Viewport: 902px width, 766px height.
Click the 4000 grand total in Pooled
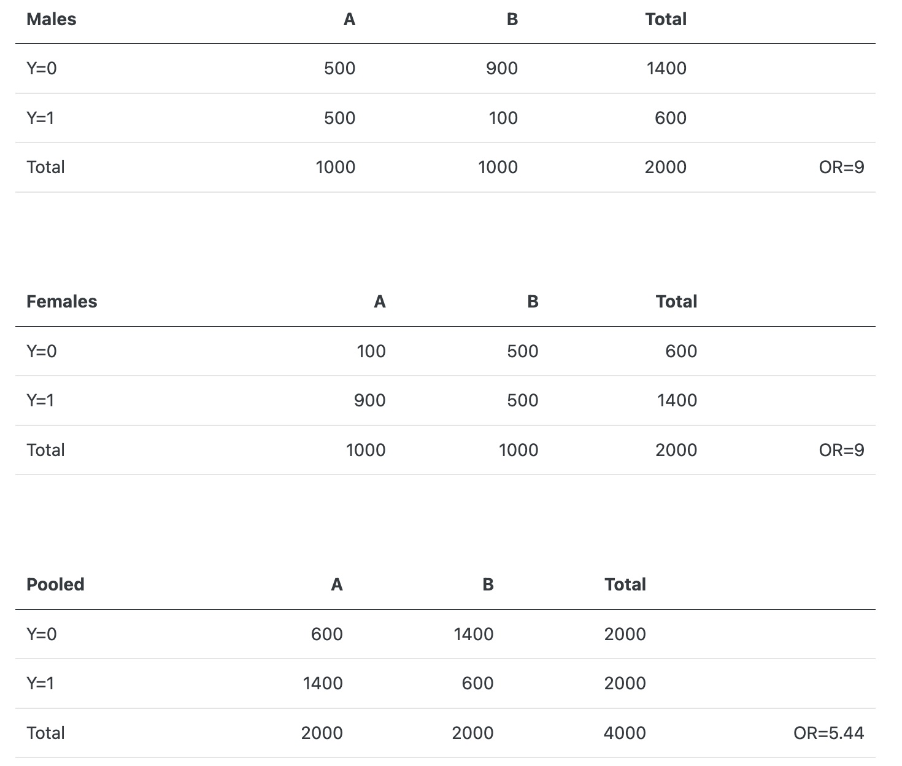coord(625,733)
